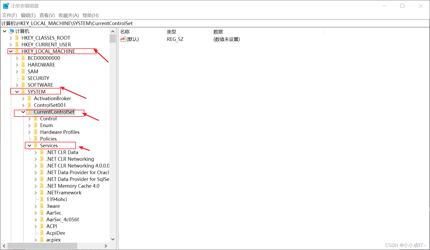Screen dimensions: 430x250
Task: Select the Policies folder icon
Action: pos(36,138)
